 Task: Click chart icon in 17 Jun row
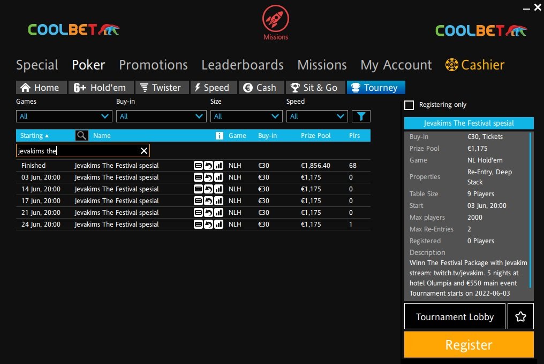pos(218,201)
